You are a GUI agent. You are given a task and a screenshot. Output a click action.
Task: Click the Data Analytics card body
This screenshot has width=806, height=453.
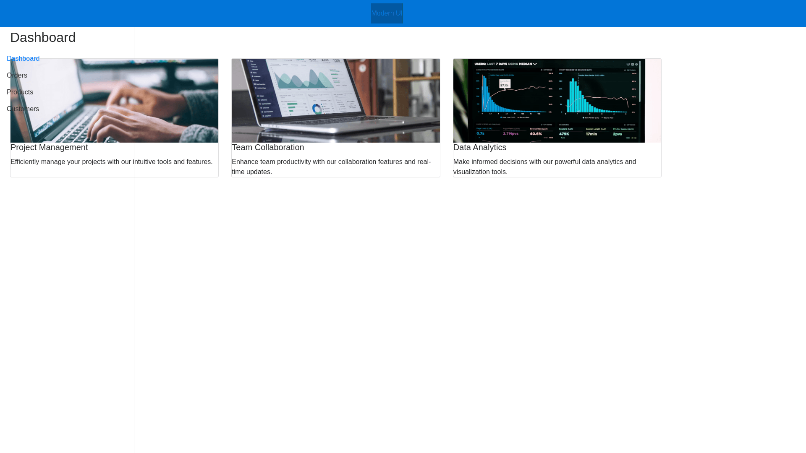tap(557, 159)
